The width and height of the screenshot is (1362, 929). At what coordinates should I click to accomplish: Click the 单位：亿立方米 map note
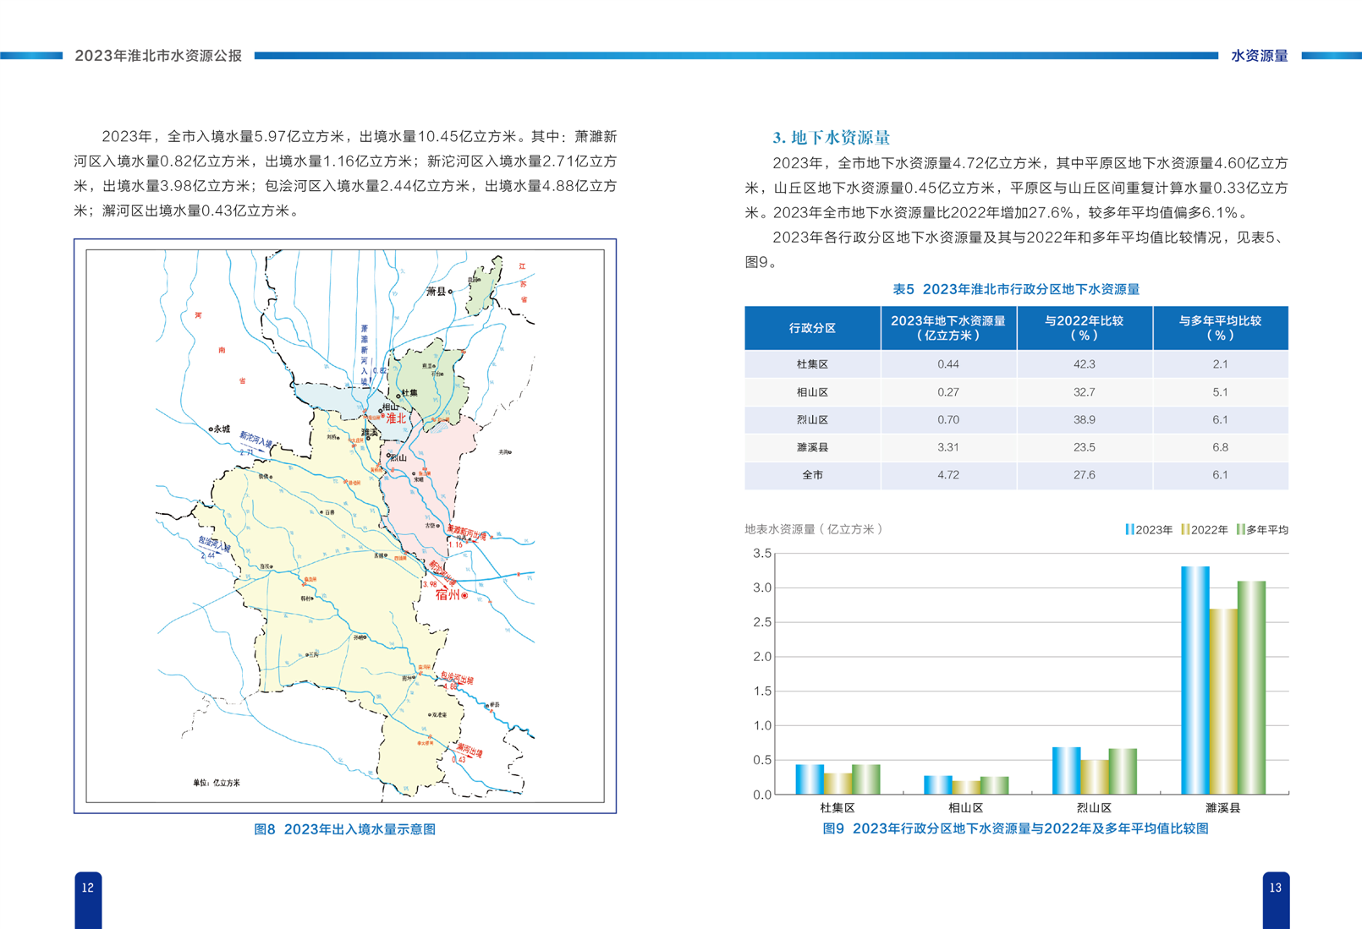point(217,783)
